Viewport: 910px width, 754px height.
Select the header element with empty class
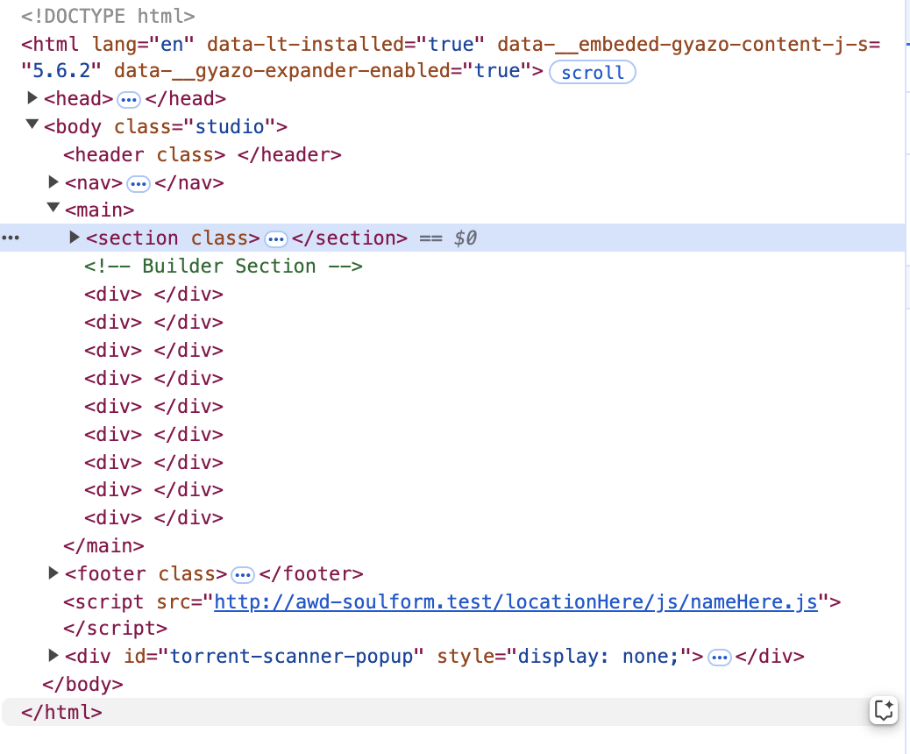tap(202, 154)
